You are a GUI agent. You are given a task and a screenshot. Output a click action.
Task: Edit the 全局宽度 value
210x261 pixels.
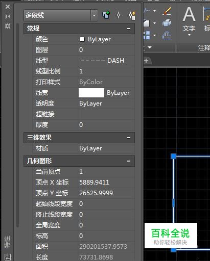click(106, 225)
